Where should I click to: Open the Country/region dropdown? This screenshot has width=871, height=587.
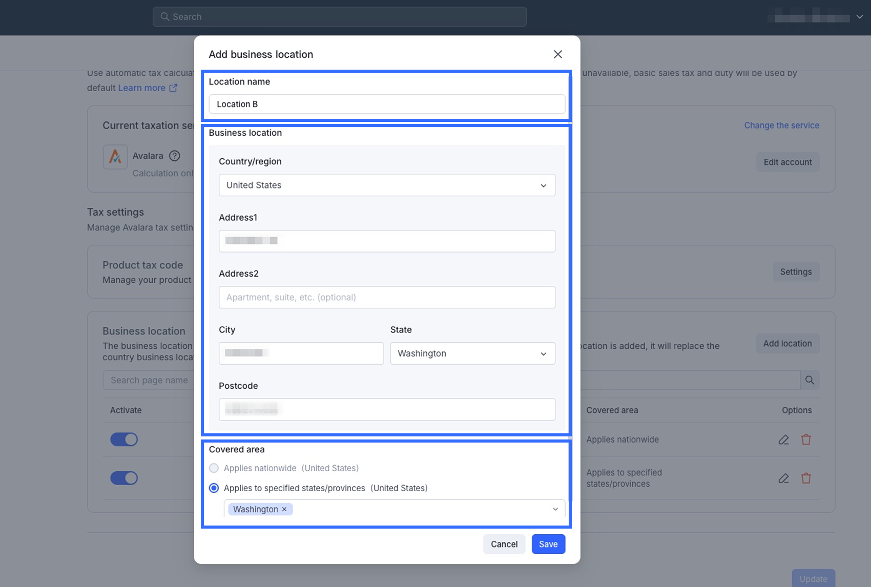pyautogui.click(x=387, y=185)
